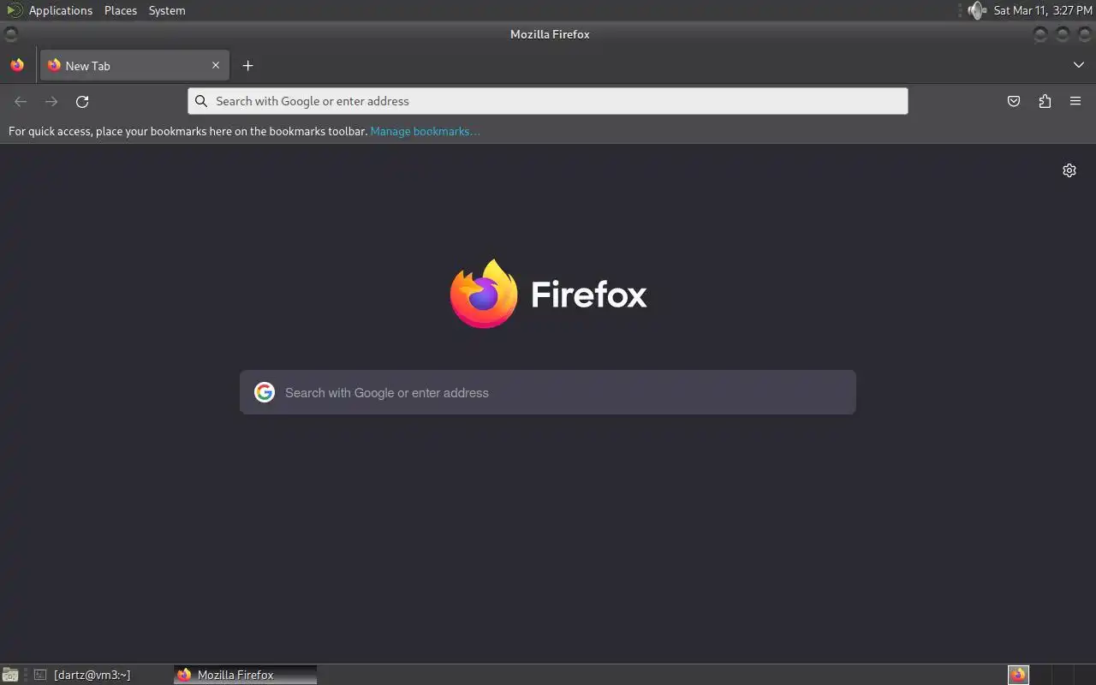Expand the list all tabs chevron
Image resolution: width=1096 pixels, height=685 pixels.
coord(1079,65)
